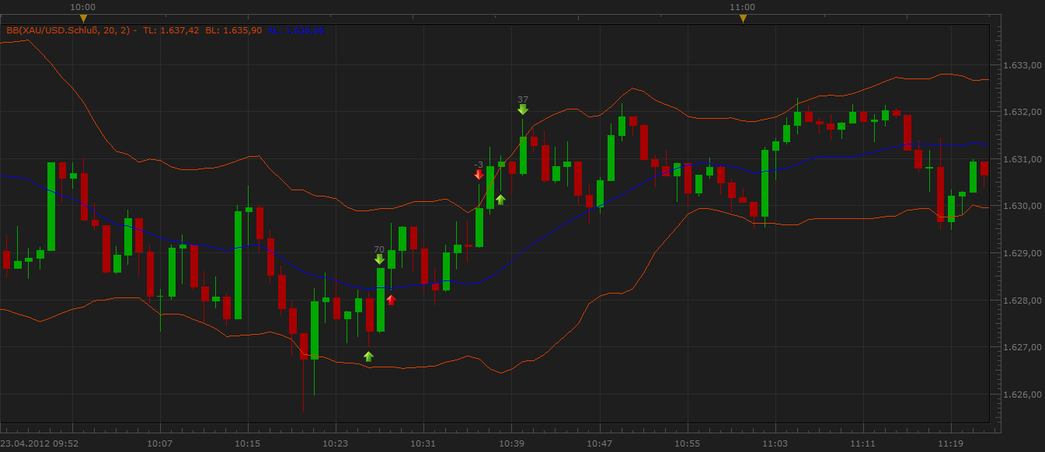
Task: Click the 1.631,00 price axis label
Action: coord(1022,159)
